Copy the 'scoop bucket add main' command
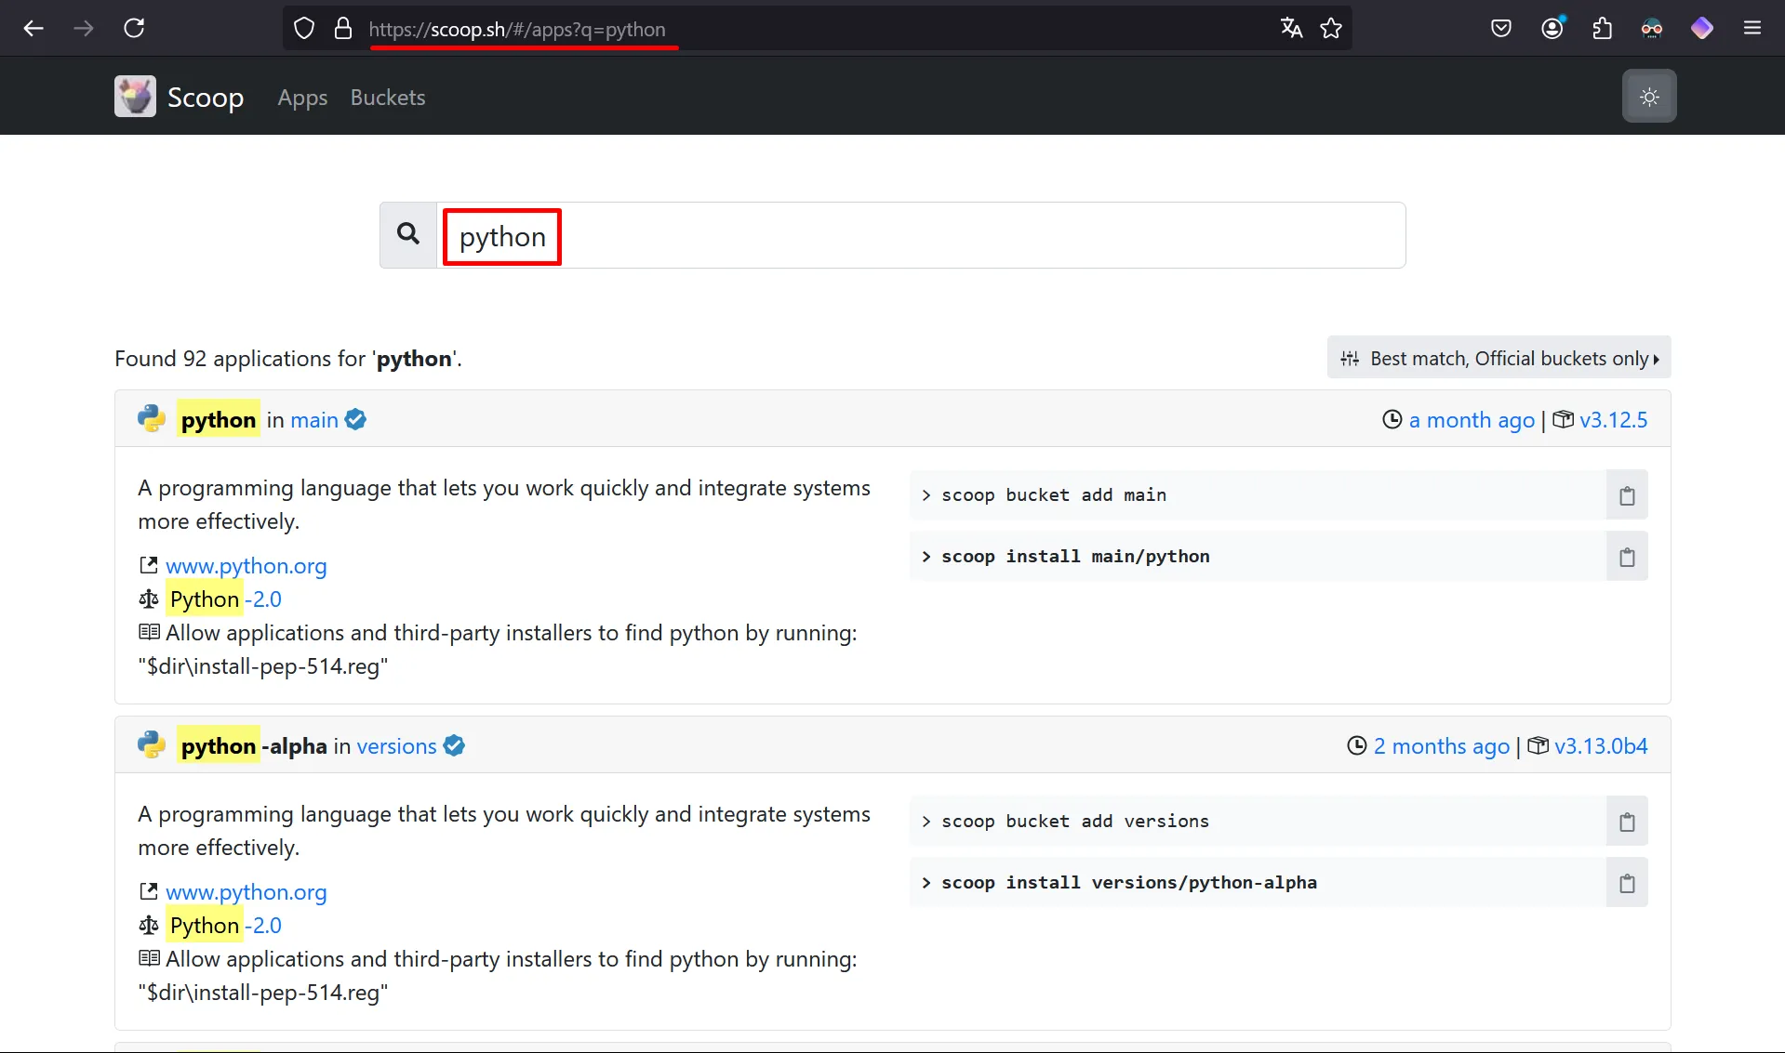 pyautogui.click(x=1626, y=495)
